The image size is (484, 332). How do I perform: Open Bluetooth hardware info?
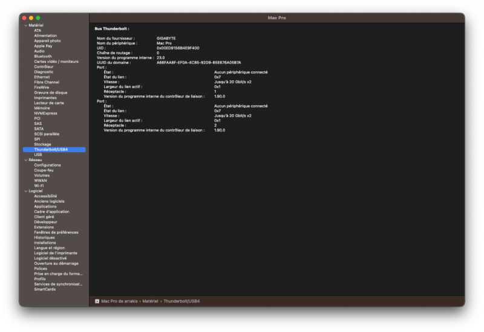point(43,56)
